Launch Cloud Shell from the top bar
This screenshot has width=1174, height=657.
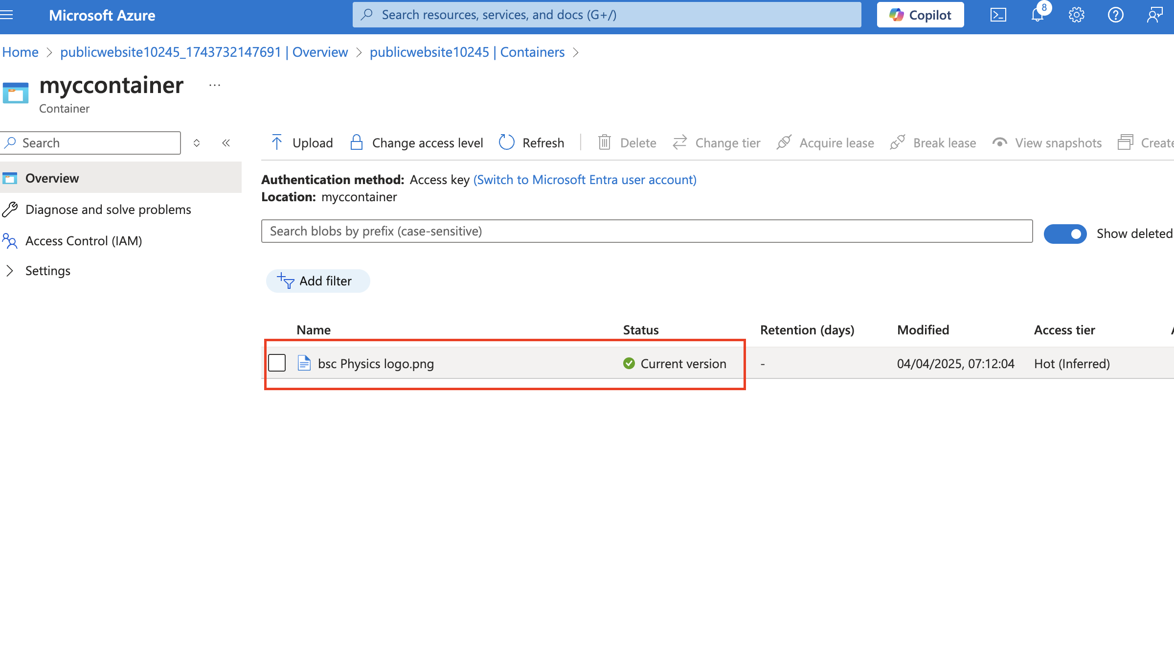tap(998, 15)
